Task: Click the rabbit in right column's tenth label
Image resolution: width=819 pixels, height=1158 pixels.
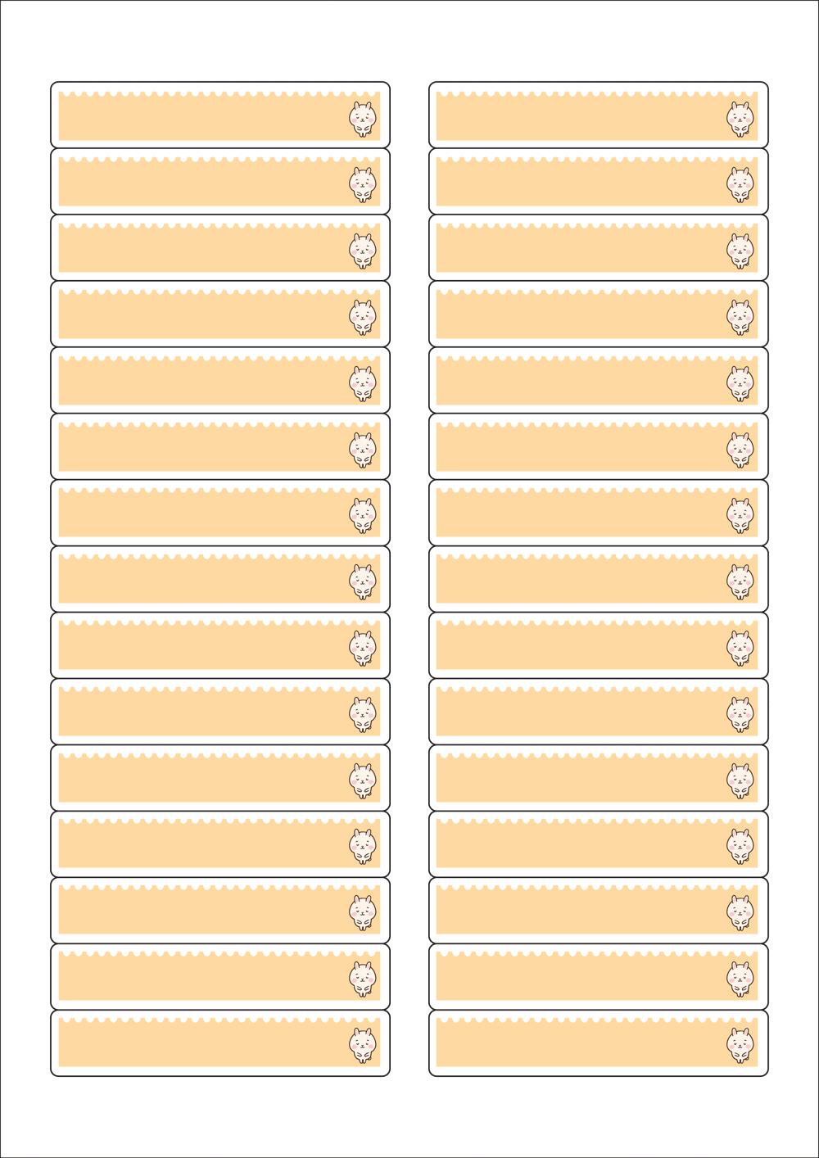Action: [740, 715]
